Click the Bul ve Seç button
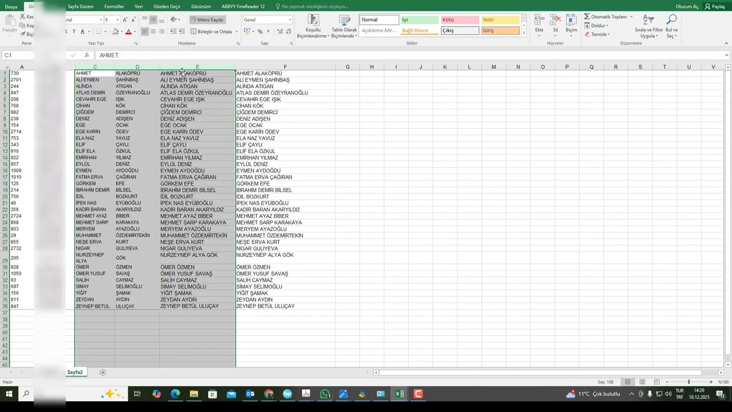The height and width of the screenshot is (412, 732). point(672,26)
